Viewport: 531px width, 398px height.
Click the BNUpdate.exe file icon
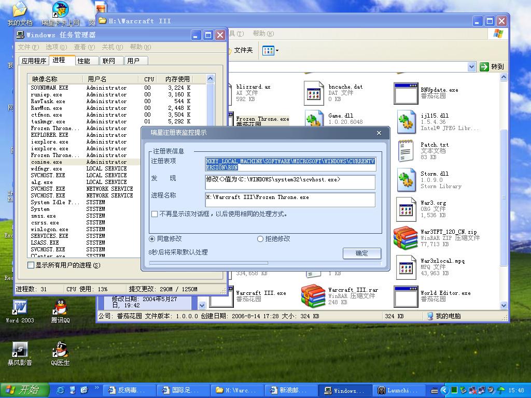pyautogui.click(x=405, y=93)
